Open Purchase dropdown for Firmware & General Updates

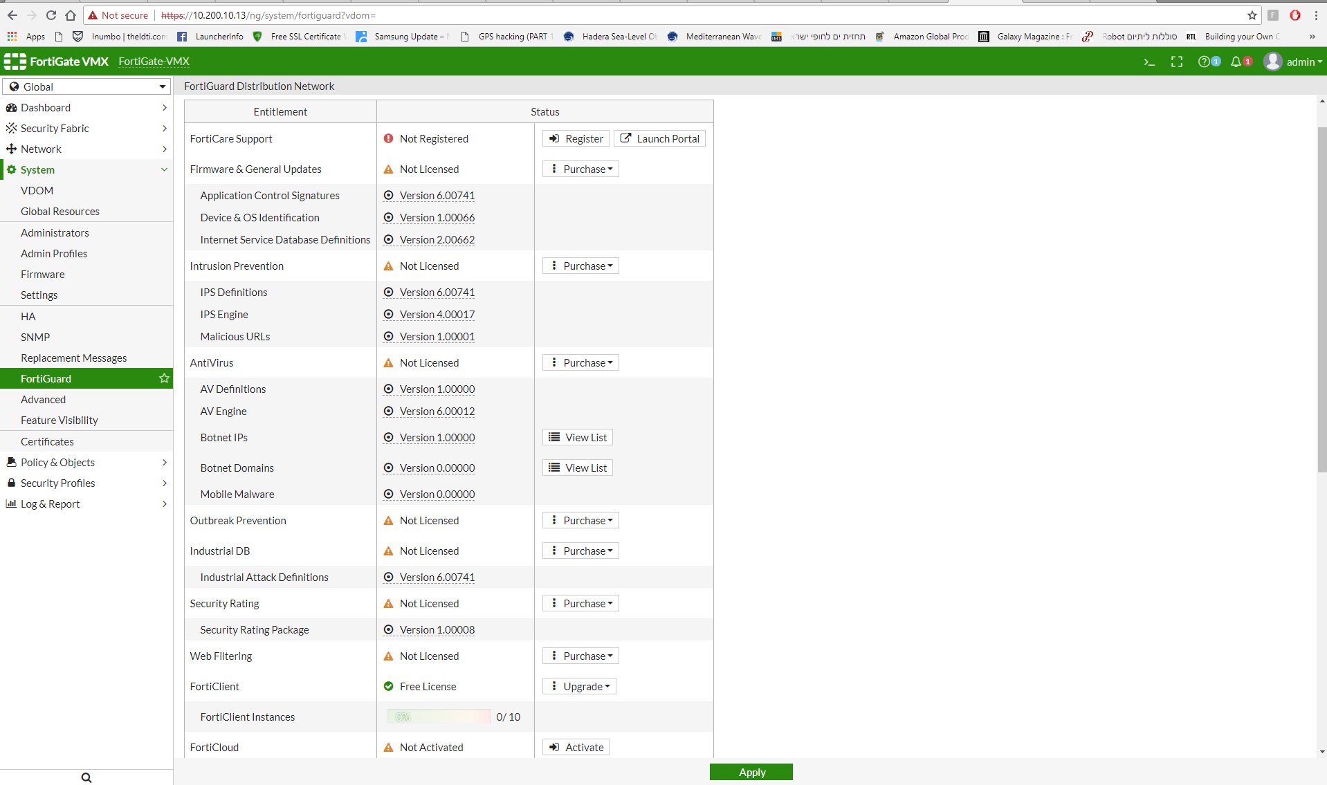[x=580, y=169]
